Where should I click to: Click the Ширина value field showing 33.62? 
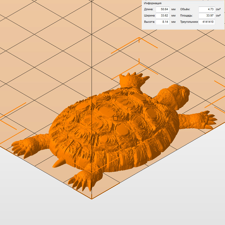pyautogui.click(x=162, y=15)
